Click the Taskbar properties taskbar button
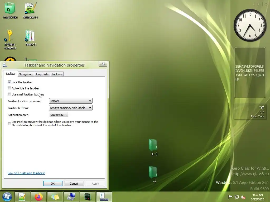The height and width of the screenshot is (202, 270). [x=104, y=197]
